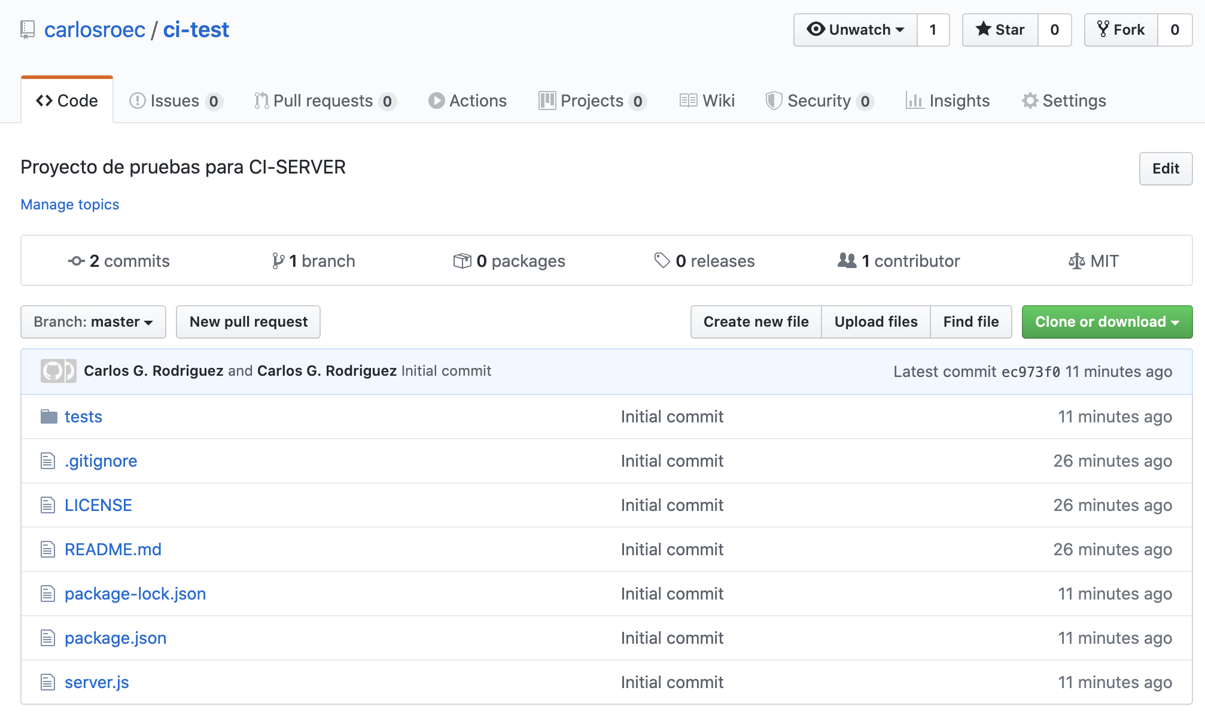Click the contributors people icon
Screen dimensions: 1205x718
(x=847, y=260)
